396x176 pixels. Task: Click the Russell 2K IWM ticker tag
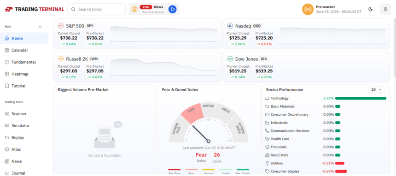(x=93, y=59)
